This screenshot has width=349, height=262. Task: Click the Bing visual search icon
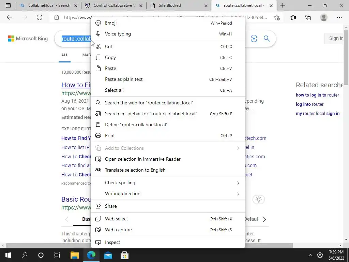tap(254, 39)
